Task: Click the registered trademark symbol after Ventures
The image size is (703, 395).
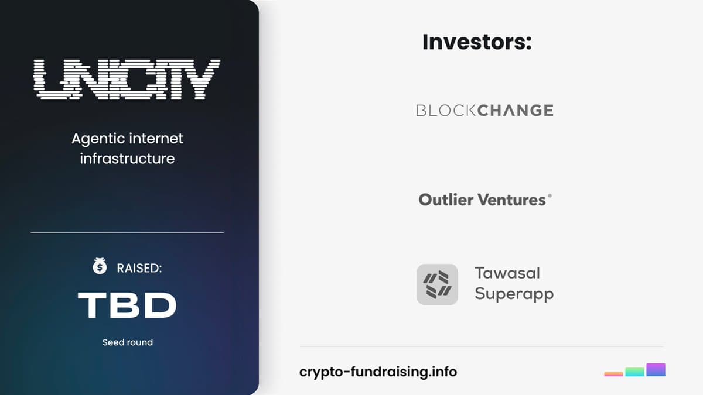Action: [x=549, y=196]
